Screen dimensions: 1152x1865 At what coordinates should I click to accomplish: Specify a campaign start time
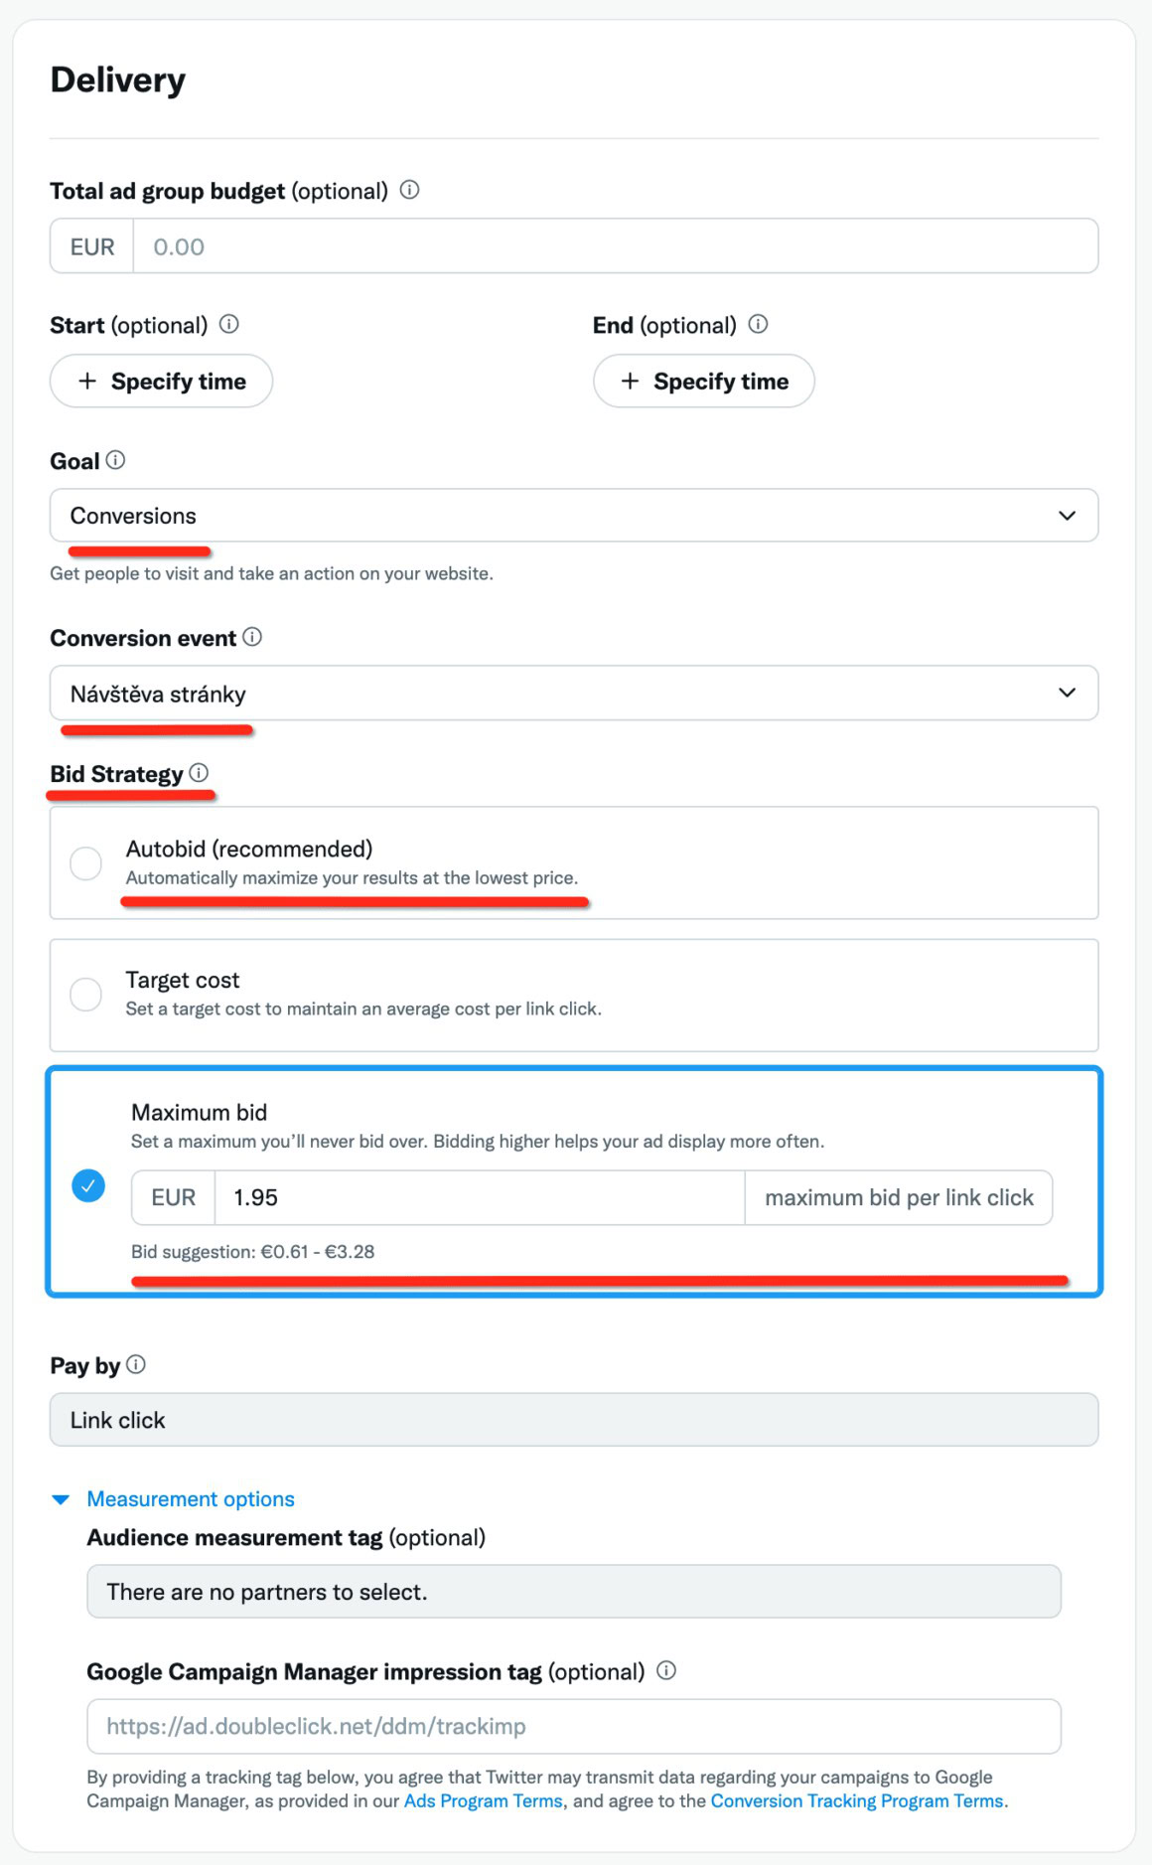(161, 381)
